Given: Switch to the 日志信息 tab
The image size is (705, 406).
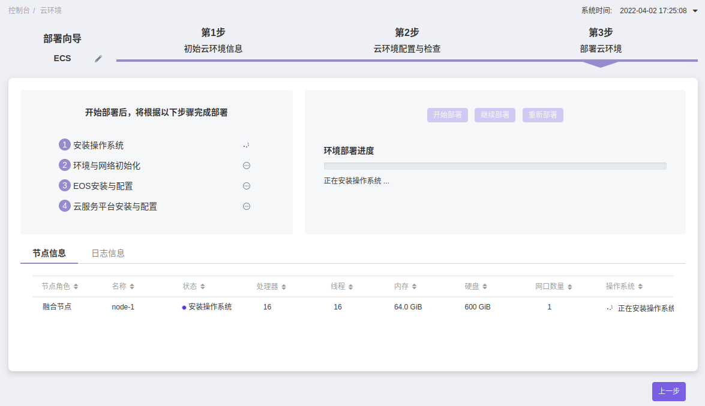Looking at the screenshot, I should [108, 253].
